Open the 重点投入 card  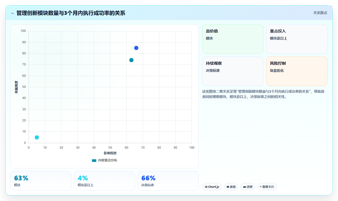tap(297, 39)
